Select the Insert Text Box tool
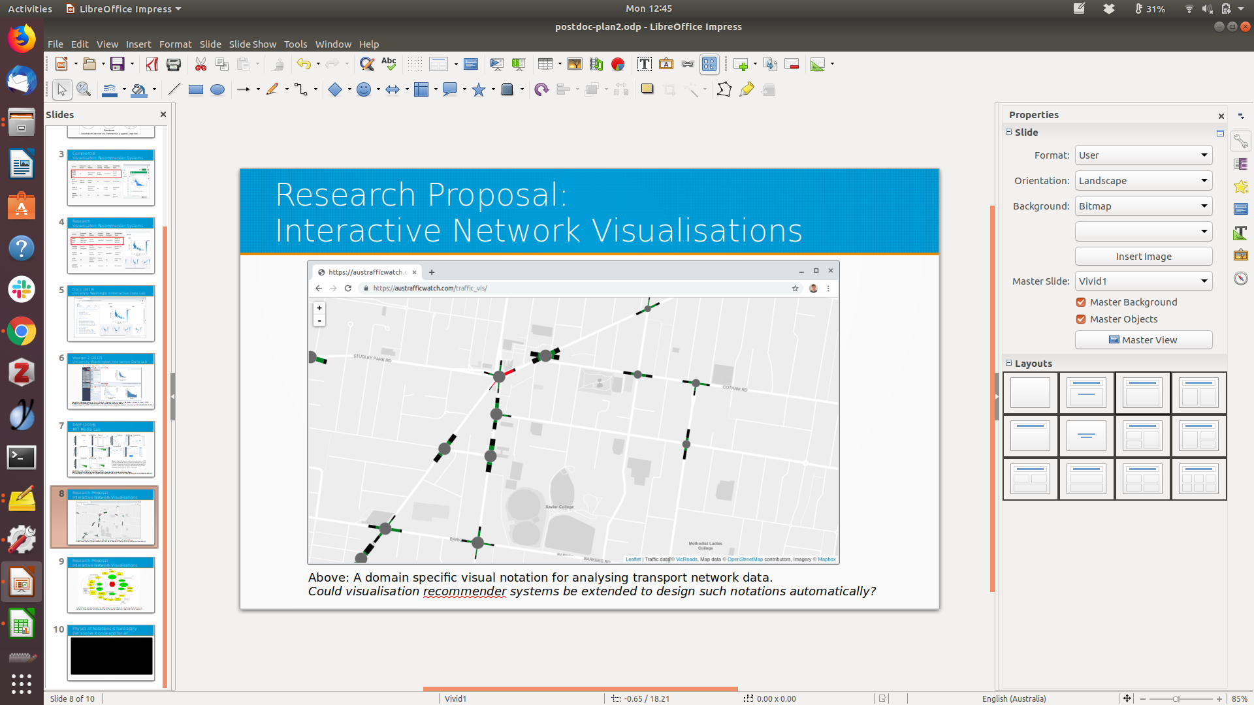The height and width of the screenshot is (705, 1254). (x=644, y=64)
